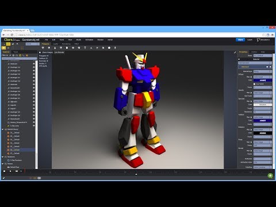Click the eye icon in the material header

(267, 67)
